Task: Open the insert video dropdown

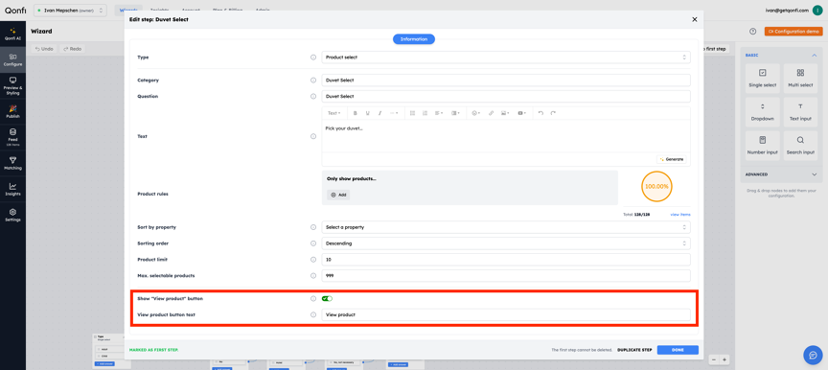Action: [x=521, y=113]
